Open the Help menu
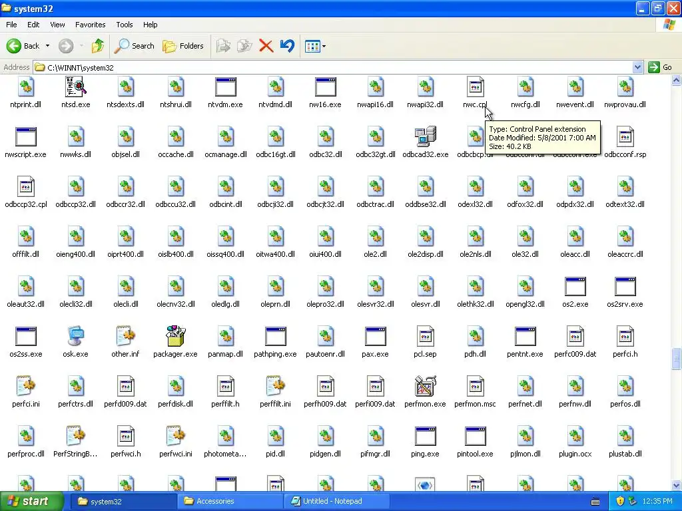Image resolution: width=682 pixels, height=511 pixels. pyautogui.click(x=150, y=25)
